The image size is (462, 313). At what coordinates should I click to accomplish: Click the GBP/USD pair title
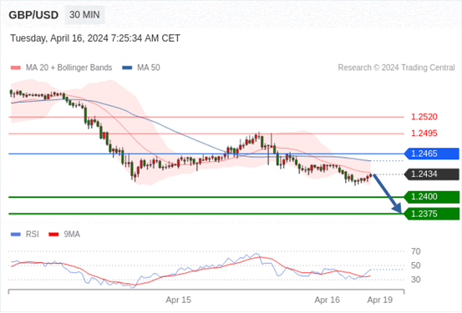coord(33,15)
